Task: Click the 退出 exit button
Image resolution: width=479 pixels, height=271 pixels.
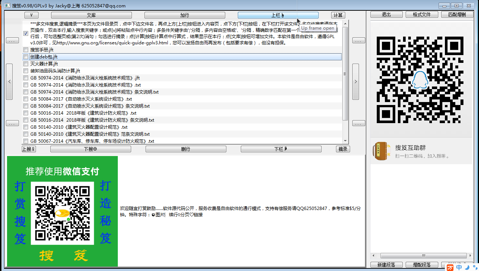Action: pyautogui.click(x=386, y=14)
